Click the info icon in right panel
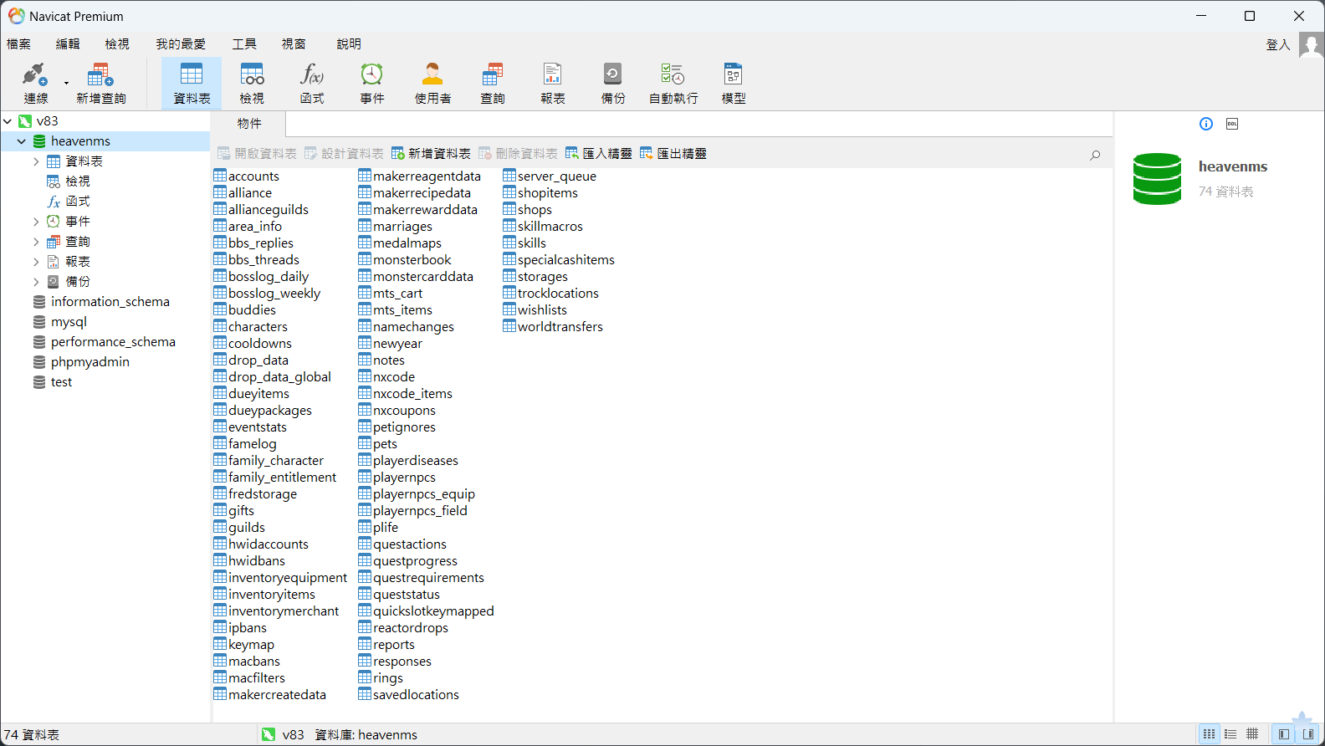This screenshot has width=1325, height=746. point(1206,124)
